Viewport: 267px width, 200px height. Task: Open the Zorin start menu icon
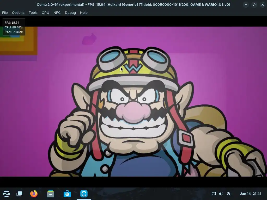(x=7, y=194)
